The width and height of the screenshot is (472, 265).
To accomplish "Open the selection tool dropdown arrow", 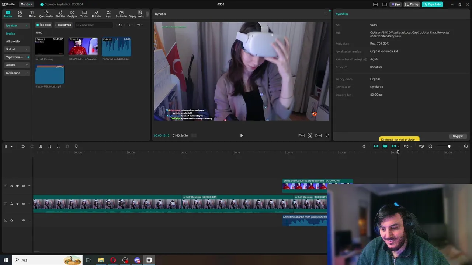I will [x=11, y=146].
